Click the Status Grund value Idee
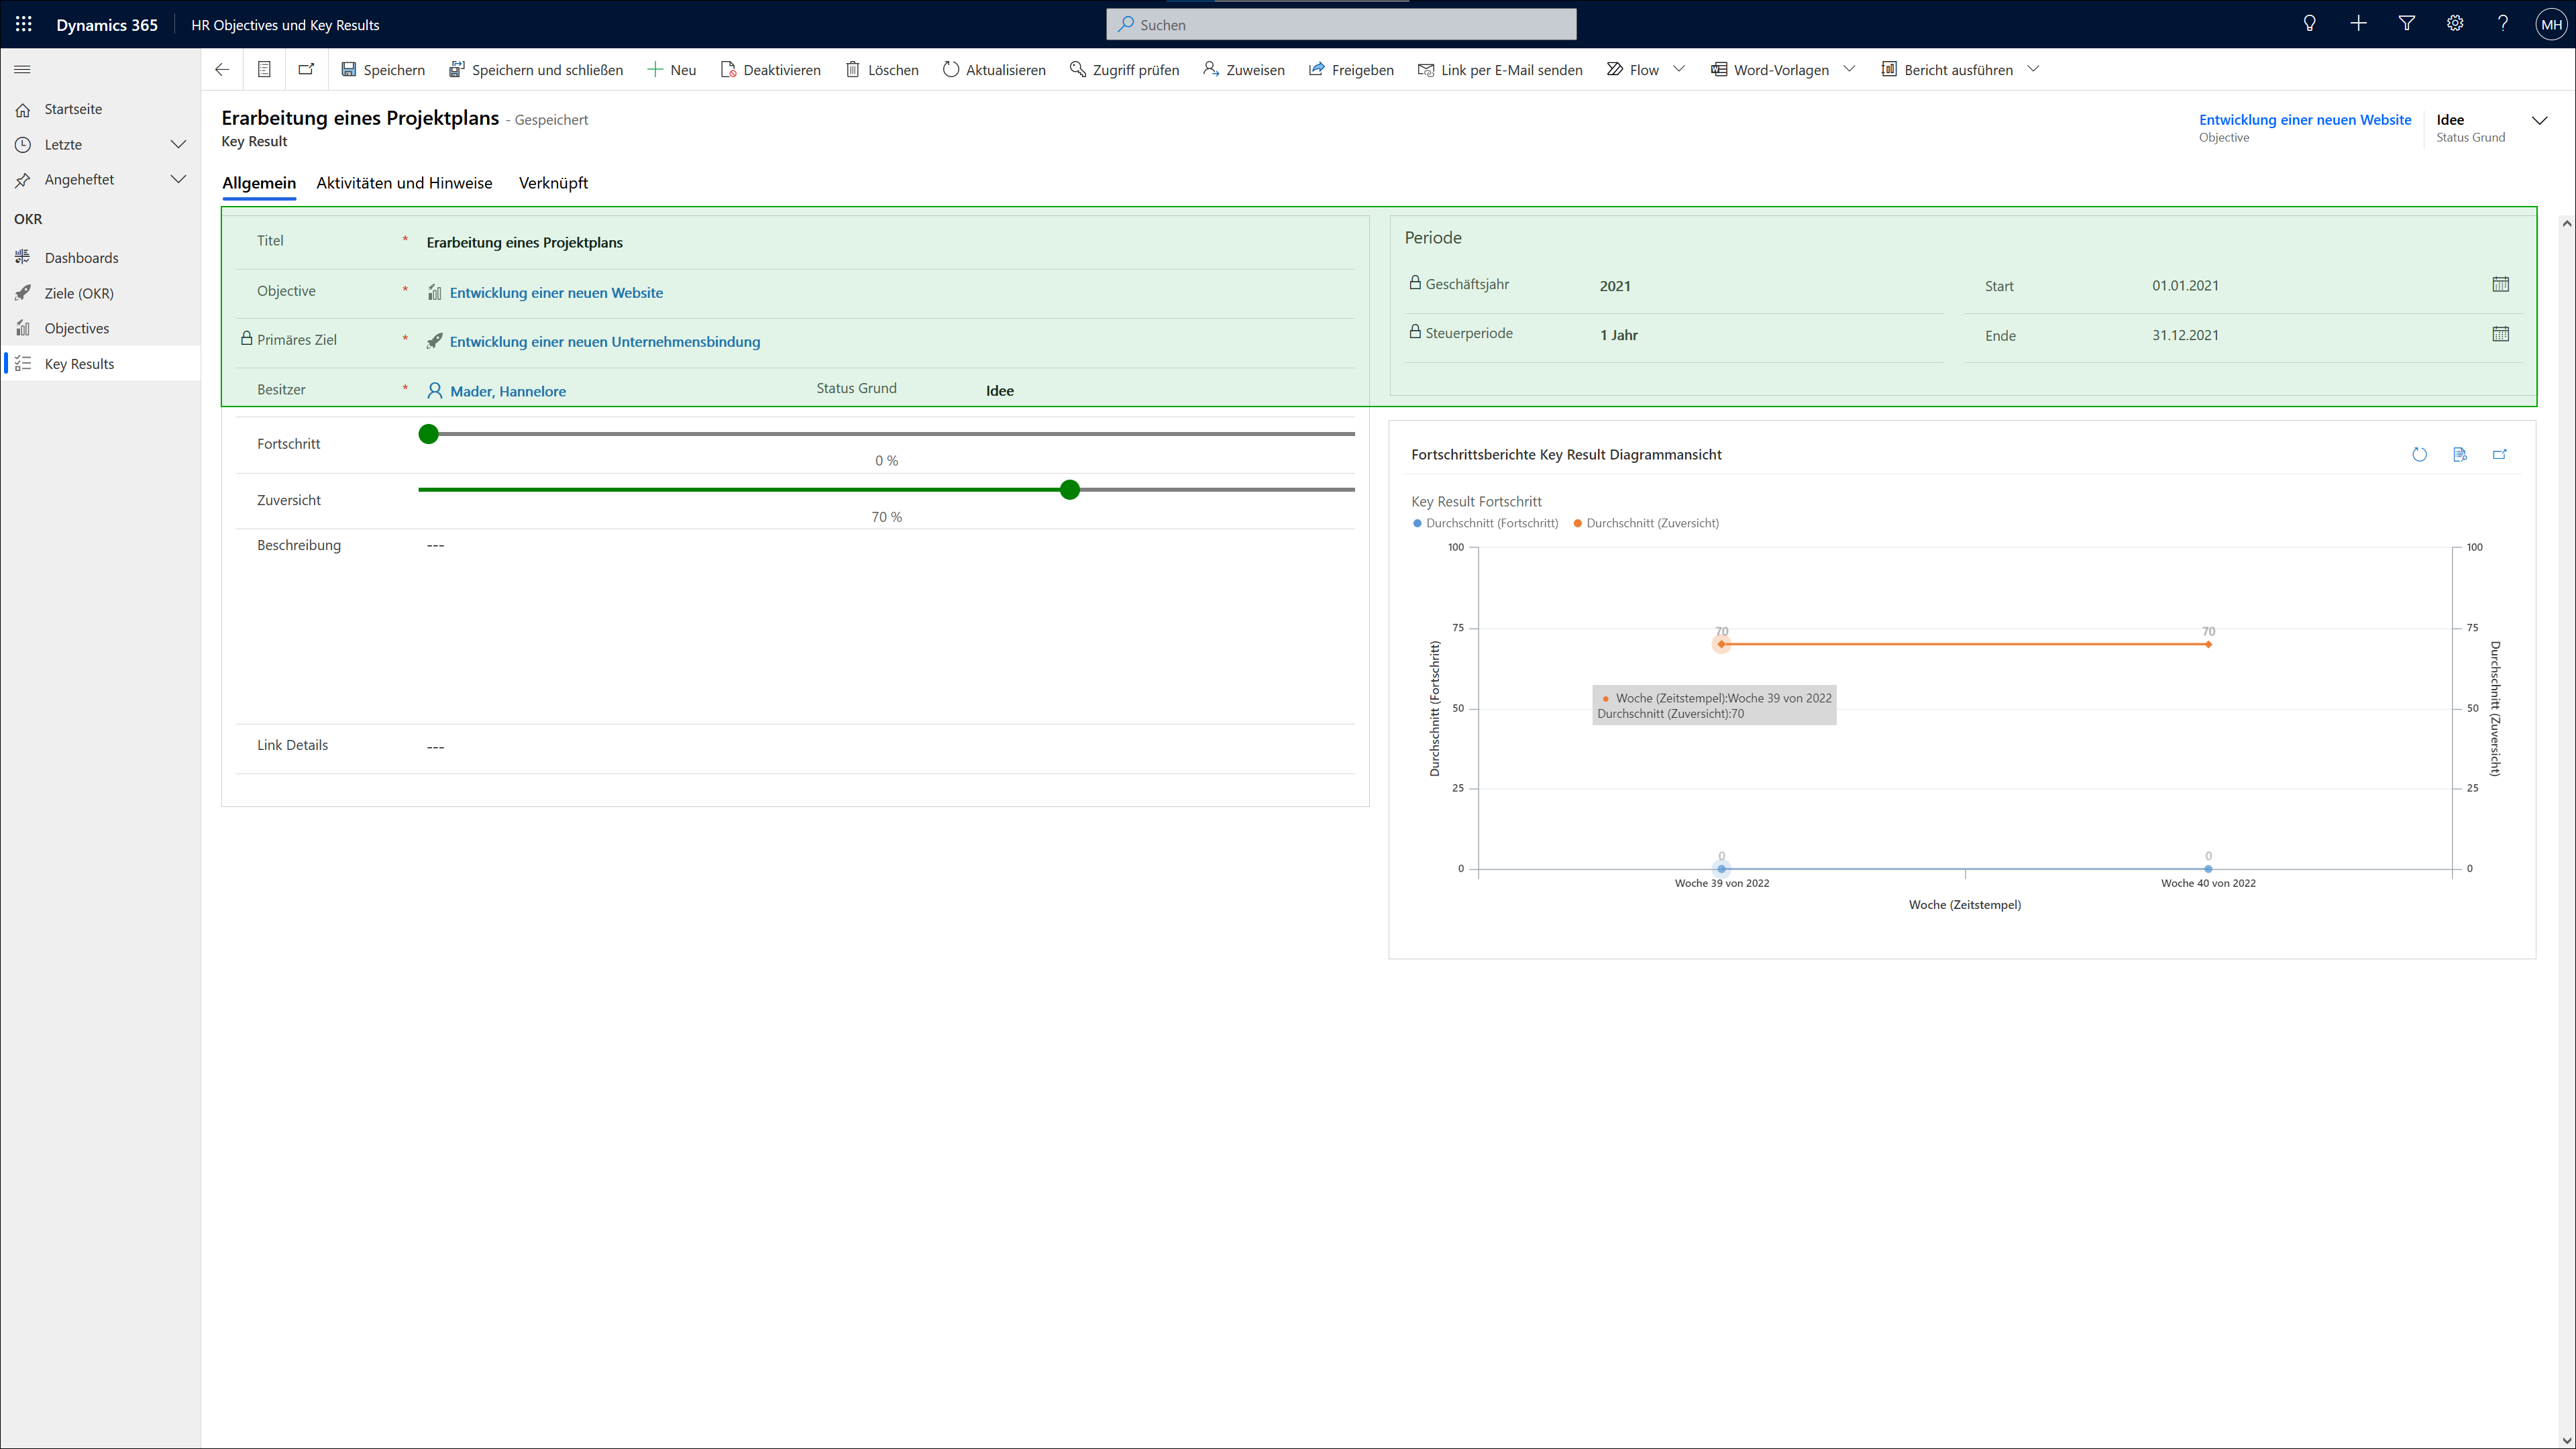 point(1000,391)
